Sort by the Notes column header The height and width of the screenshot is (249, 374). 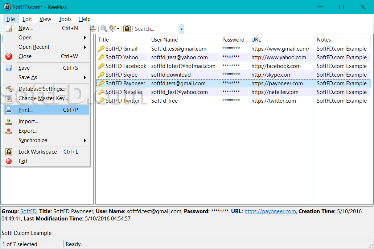point(342,40)
